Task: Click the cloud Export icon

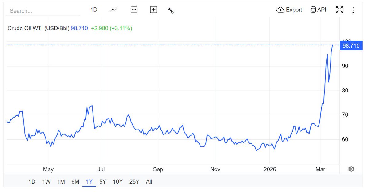Action: pos(280,10)
